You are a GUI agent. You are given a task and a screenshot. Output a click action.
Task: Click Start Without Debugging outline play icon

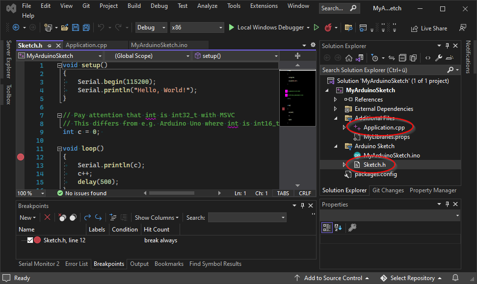click(x=317, y=27)
